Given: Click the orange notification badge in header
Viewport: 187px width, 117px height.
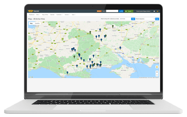Looking at the screenshot, I should (99, 11).
